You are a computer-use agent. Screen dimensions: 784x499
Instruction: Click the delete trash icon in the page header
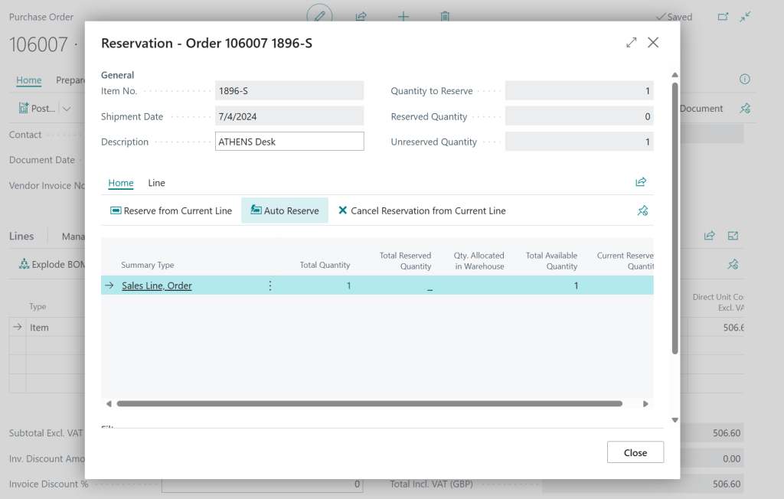click(445, 17)
